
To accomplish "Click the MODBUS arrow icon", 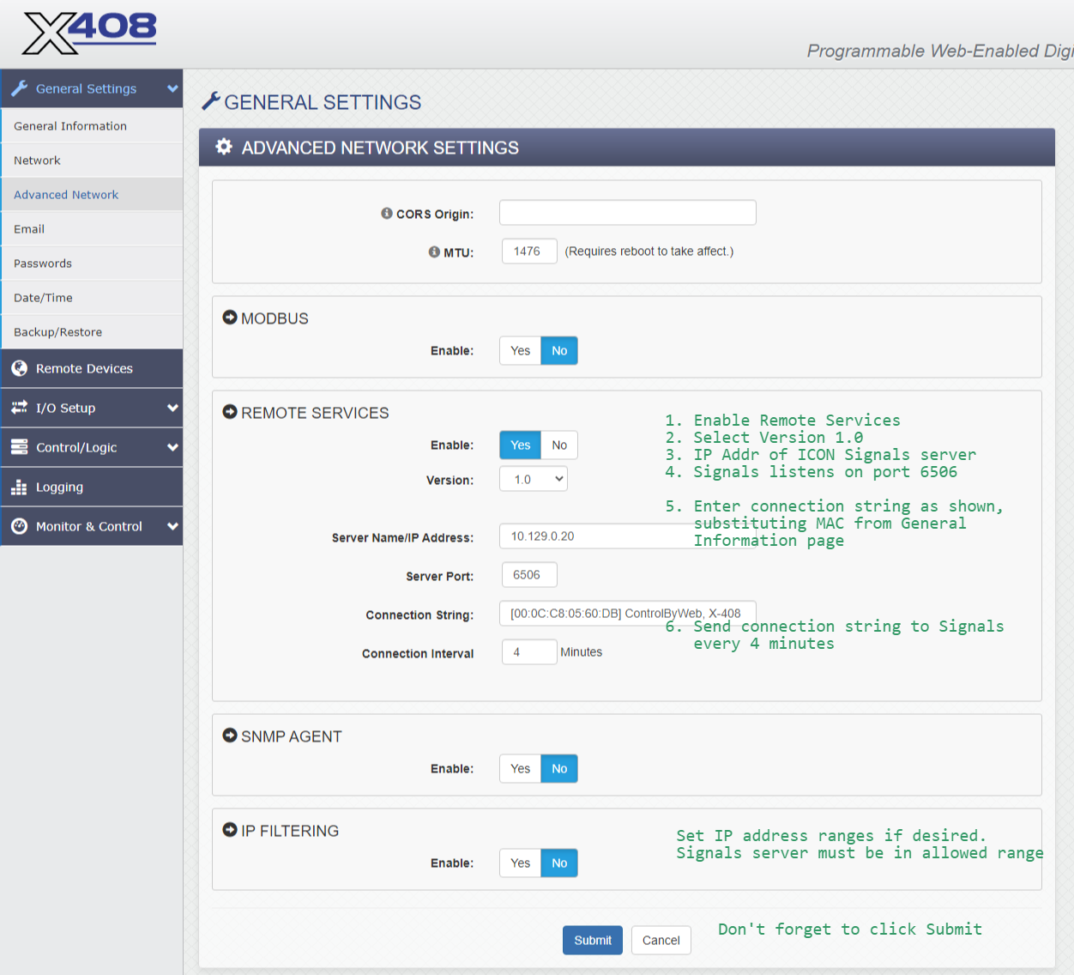I will [230, 318].
